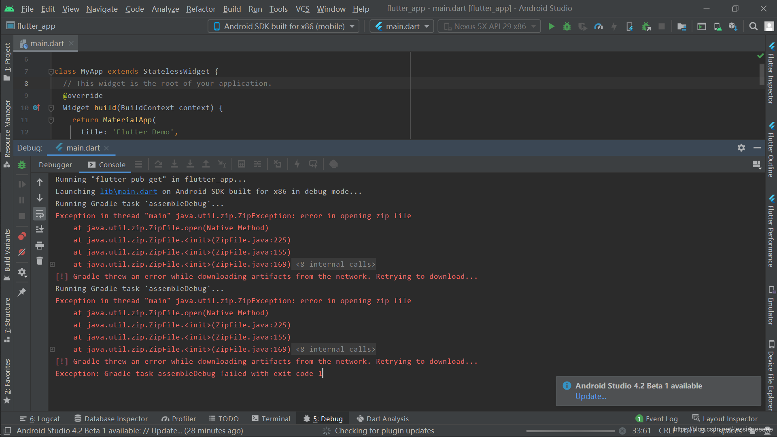Restore layout icon at console right
The width and height of the screenshot is (777, 437).
point(756,165)
